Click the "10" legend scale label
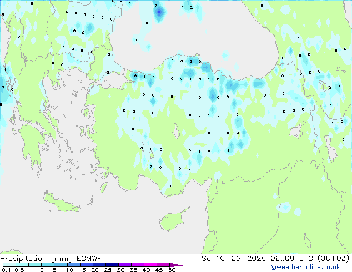 pyautogui.click(x=69, y=270)
